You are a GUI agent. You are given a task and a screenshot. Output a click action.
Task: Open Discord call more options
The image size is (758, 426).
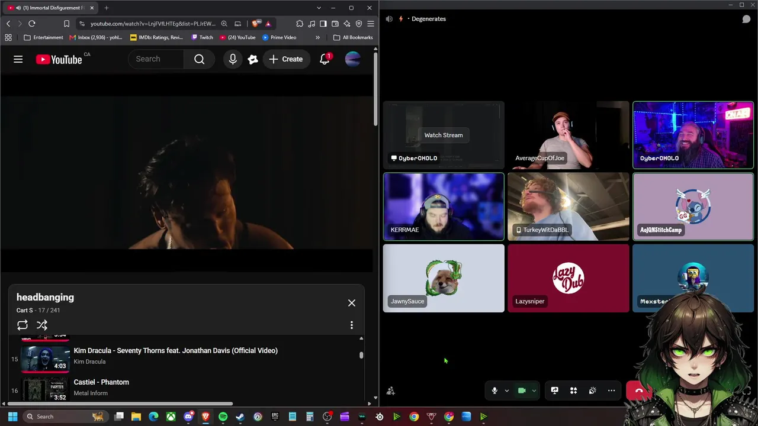[611, 390]
